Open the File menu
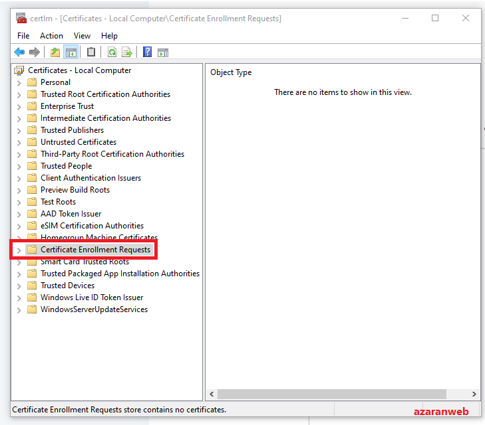The width and height of the screenshot is (485, 425). 23,36
